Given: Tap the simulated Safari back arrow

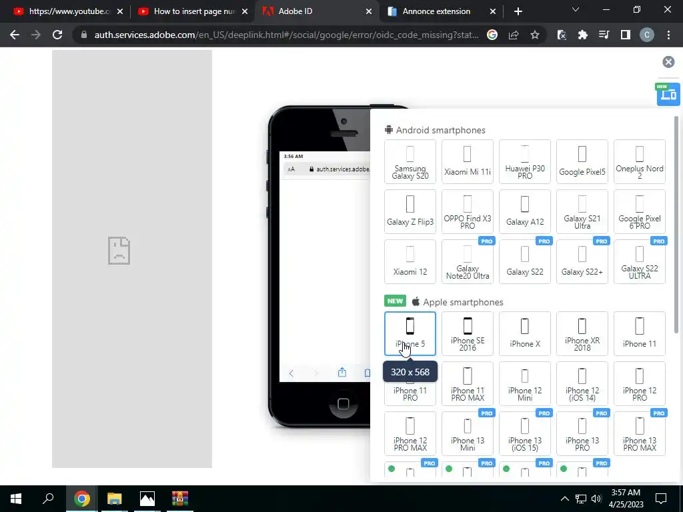Looking at the screenshot, I should [291, 373].
